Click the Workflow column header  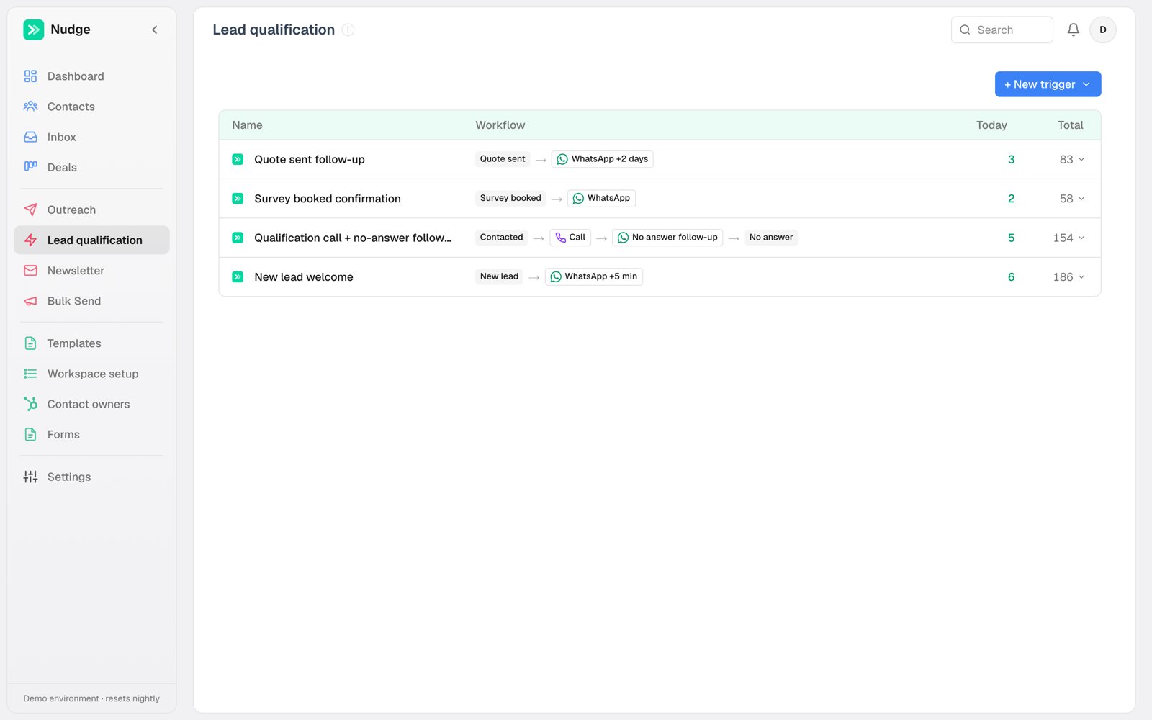click(500, 125)
